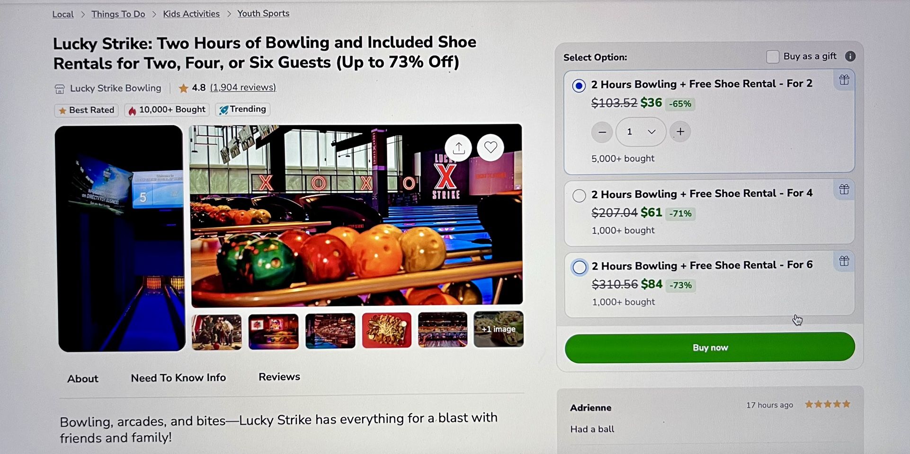Click the gift icon on the For 4 option
Screen dimensions: 910x454
click(844, 190)
